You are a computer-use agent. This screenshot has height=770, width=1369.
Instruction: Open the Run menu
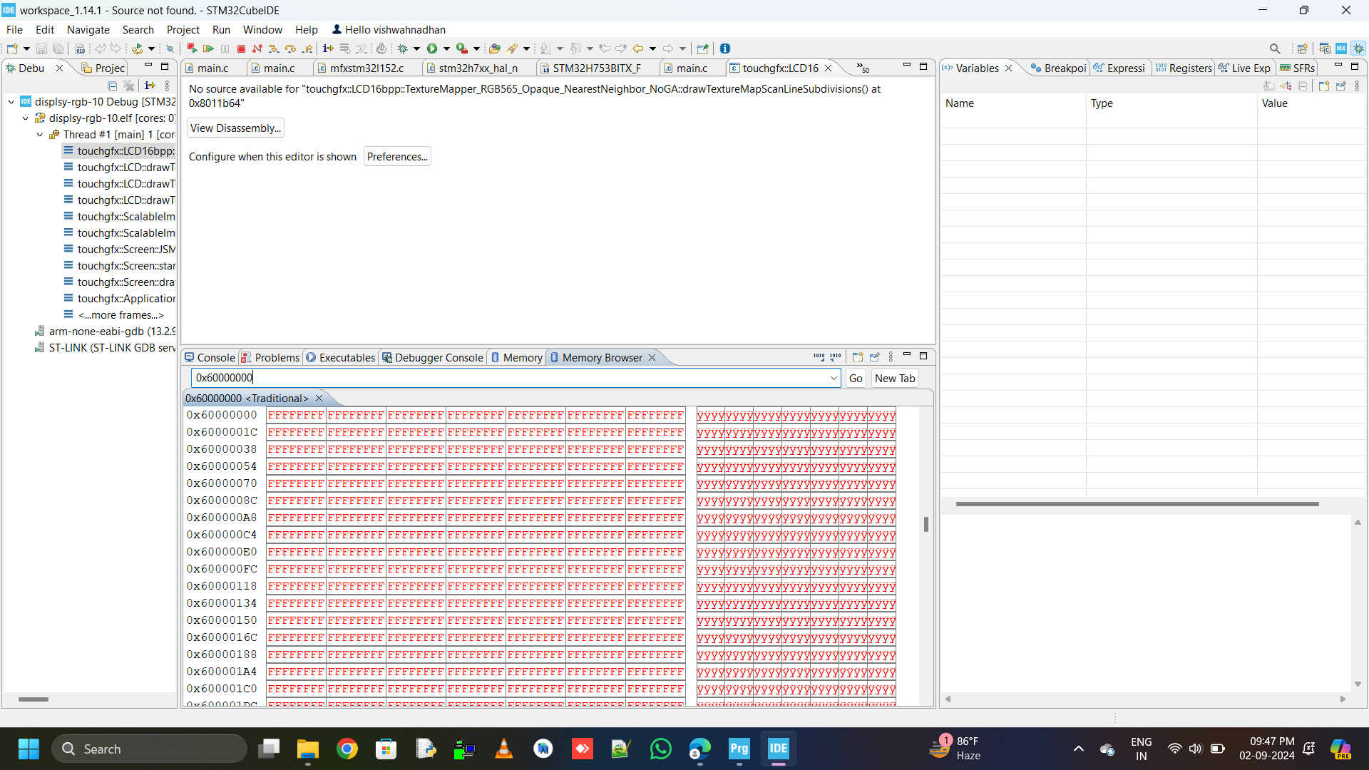221,29
